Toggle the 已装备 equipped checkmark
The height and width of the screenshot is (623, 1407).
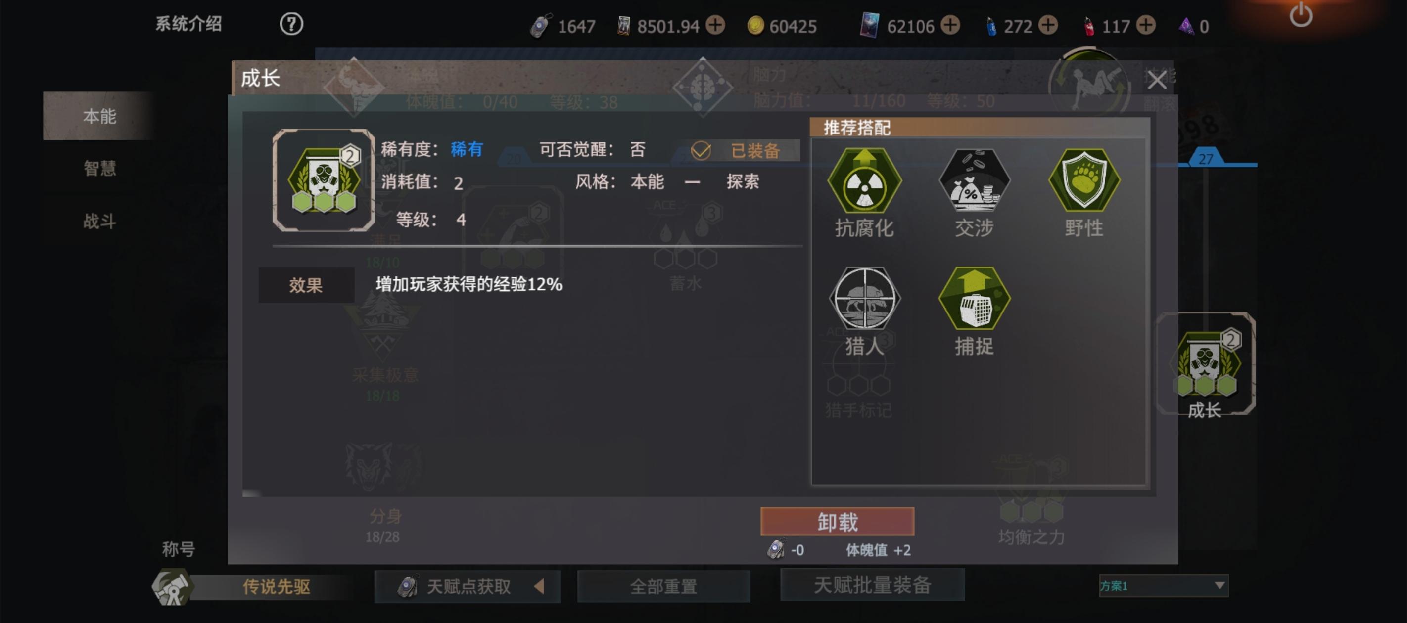(701, 151)
